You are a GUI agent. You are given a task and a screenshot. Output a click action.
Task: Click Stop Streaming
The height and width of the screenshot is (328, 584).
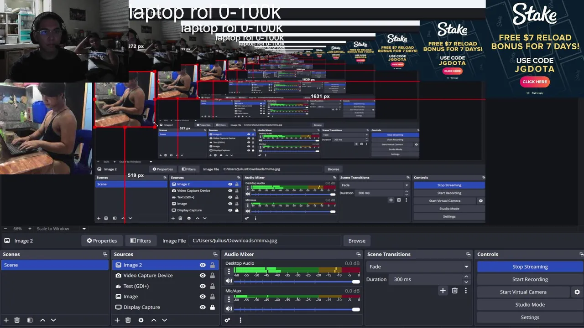(x=530, y=266)
